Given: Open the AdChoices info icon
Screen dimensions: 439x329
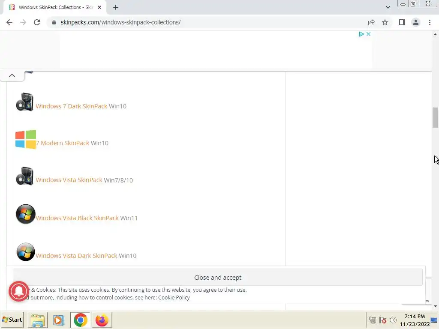Looking at the screenshot, I should point(361,34).
